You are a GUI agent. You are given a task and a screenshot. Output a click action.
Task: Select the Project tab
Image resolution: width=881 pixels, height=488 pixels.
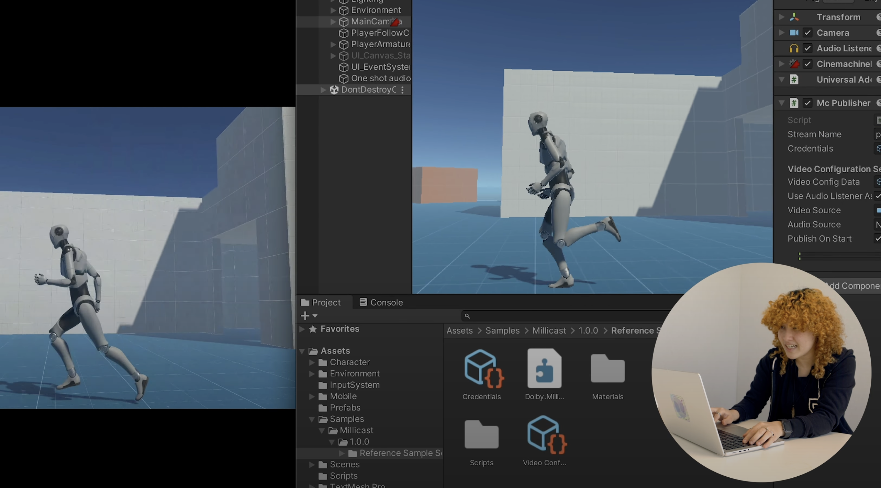coord(326,302)
